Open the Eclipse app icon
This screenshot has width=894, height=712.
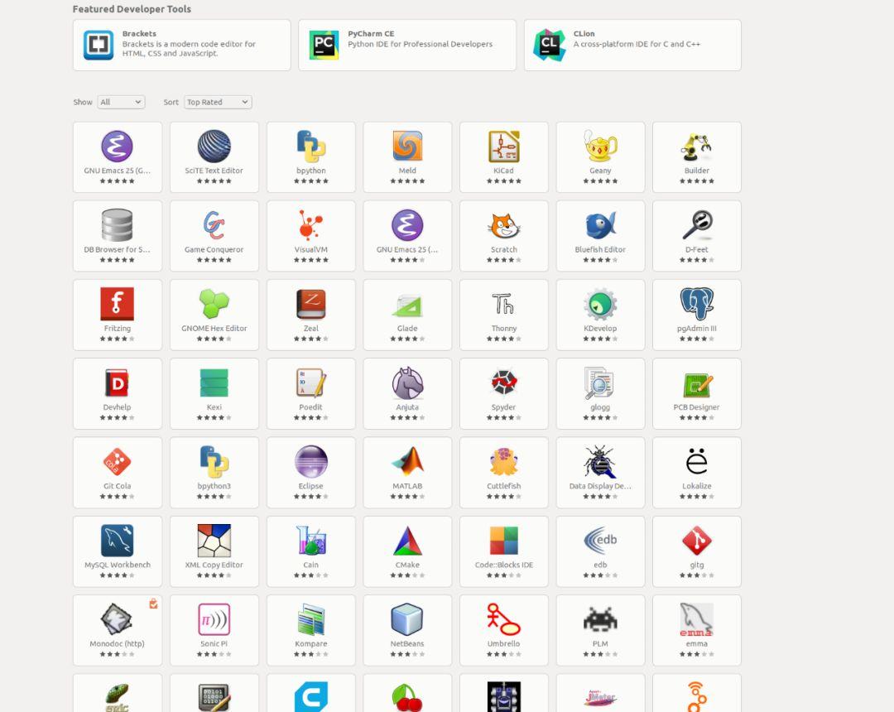click(310, 461)
